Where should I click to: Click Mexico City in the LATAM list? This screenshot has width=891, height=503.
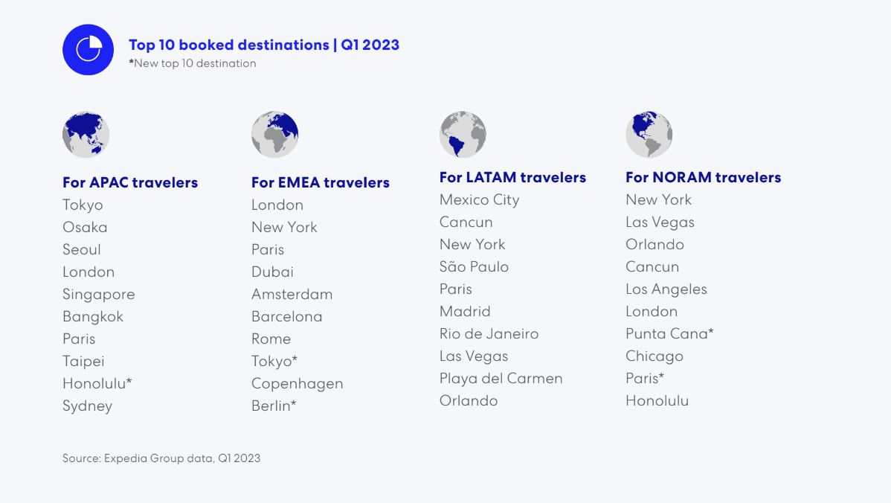coord(480,200)
